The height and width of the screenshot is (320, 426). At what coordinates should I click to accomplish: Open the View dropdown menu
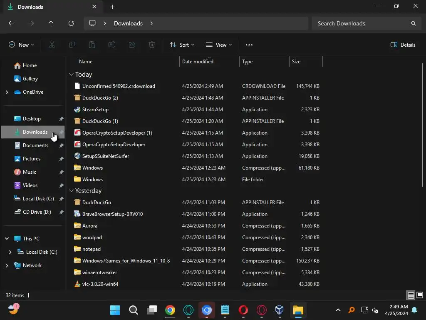tap(219, 45)
